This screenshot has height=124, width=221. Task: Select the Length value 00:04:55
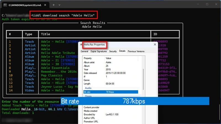click(x=110, y=84)
